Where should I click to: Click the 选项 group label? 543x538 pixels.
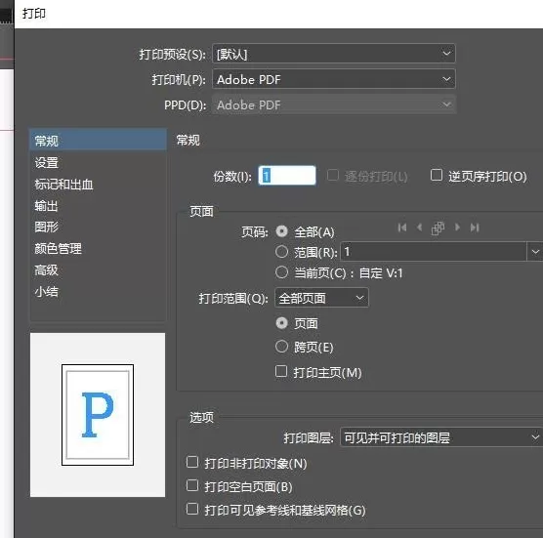[x=201, y=417]
